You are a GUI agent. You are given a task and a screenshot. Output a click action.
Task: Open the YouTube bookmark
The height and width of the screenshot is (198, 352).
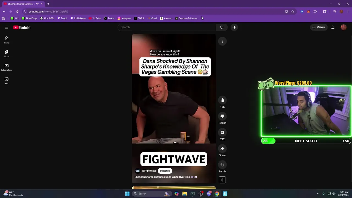[x=95, y=18]
